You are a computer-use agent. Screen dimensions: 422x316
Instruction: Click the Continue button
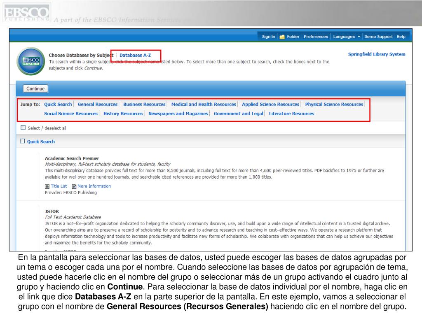pos(35,89)
